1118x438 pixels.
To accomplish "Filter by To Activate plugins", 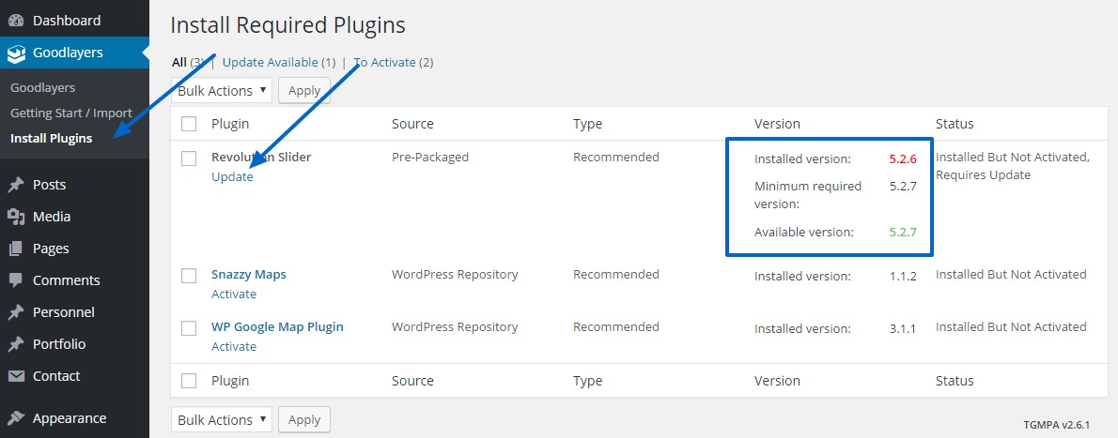I will [385, 62].
